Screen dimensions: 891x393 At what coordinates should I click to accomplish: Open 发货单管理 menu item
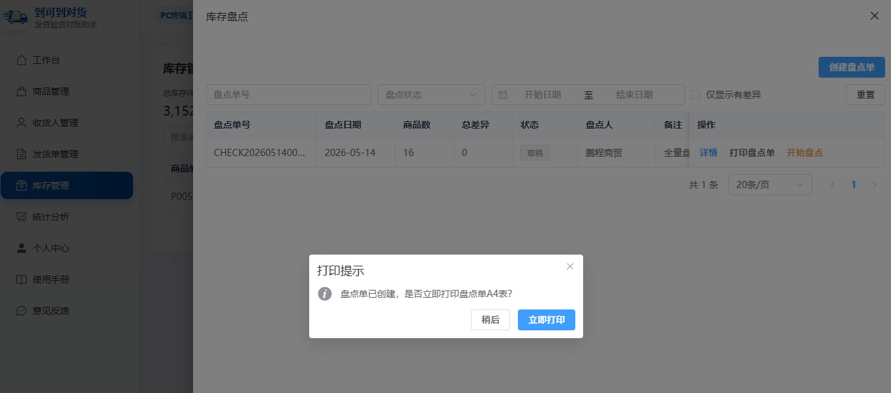tap(67, 154)
